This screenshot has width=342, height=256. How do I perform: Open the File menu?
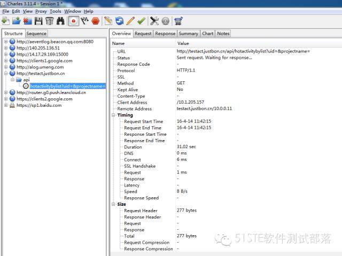pos(6,11)
